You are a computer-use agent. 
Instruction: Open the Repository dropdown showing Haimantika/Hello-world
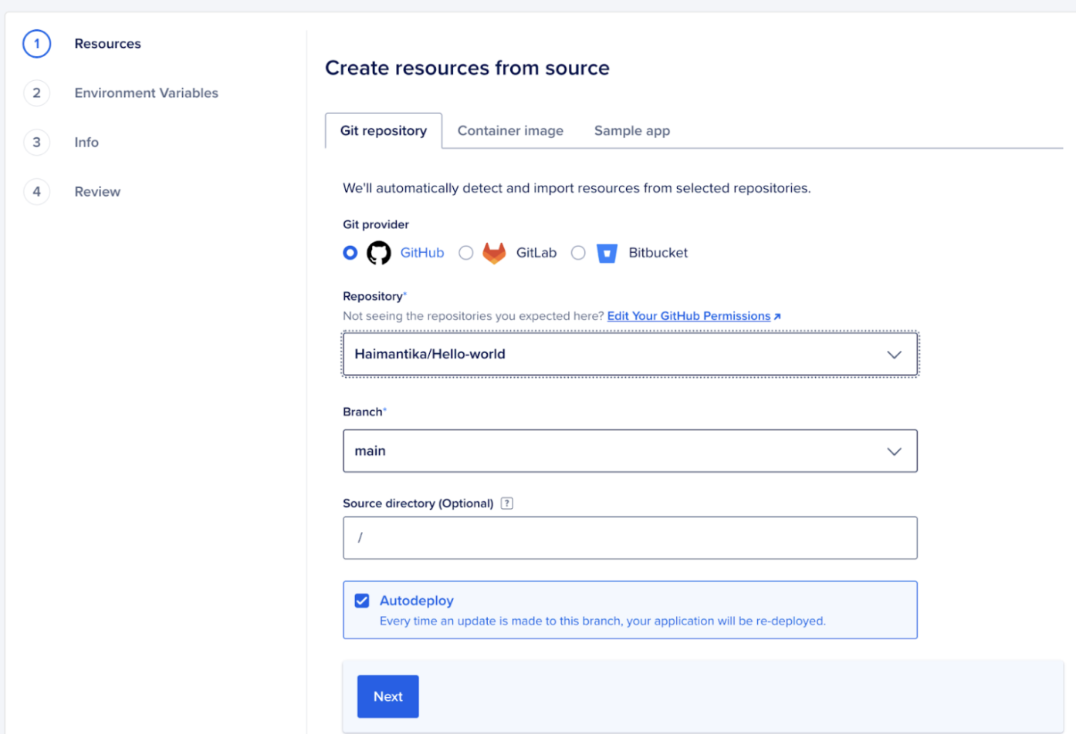point(630,355)
